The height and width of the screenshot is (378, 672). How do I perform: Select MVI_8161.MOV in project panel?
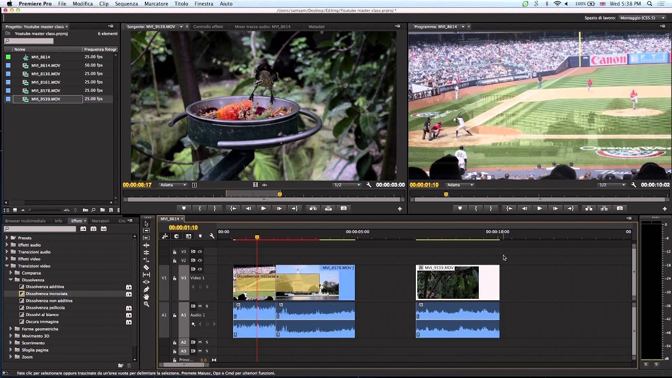coord(46,82)
